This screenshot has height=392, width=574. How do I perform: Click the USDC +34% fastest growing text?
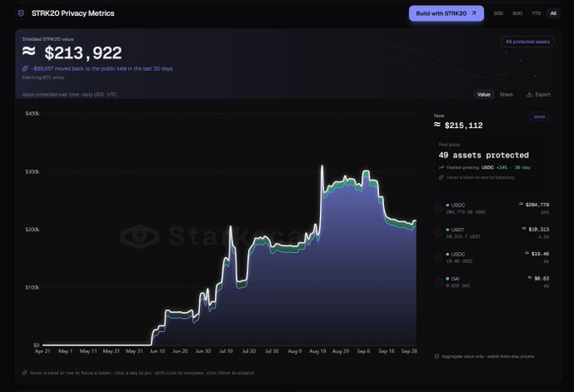pyautogui.click(x=494, y=168)
